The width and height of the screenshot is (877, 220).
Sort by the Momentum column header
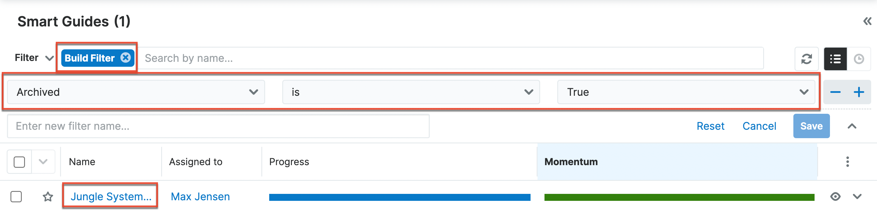coord(571,161)
